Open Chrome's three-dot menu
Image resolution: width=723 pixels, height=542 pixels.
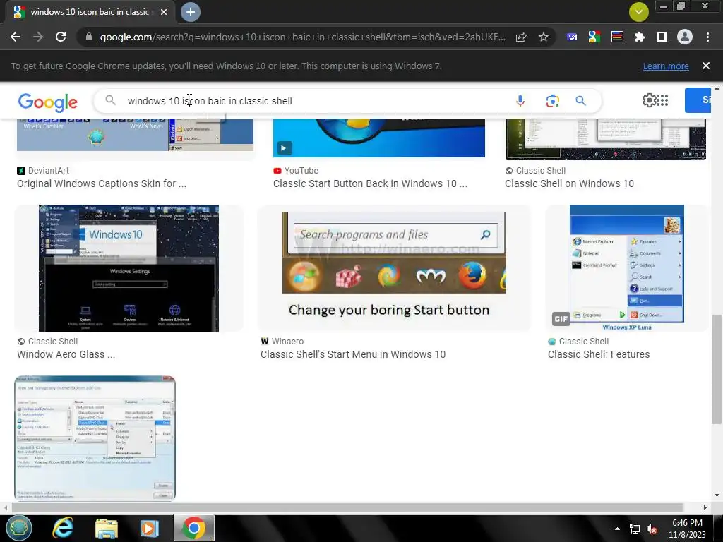(x=707, y=37)
